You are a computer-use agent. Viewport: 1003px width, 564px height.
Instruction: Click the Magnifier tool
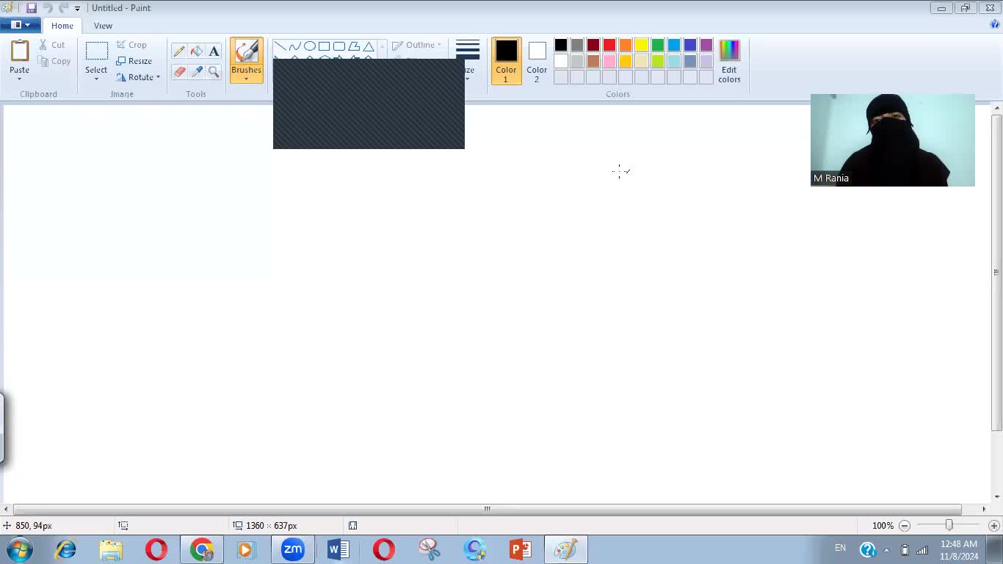(214, 71)
